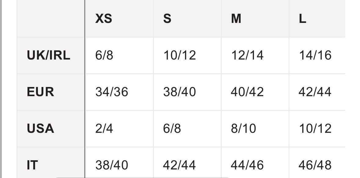This screenshot has height=178, width=360.
Task: Click the IT 38/40 cell
Action: tap(119, 163)
